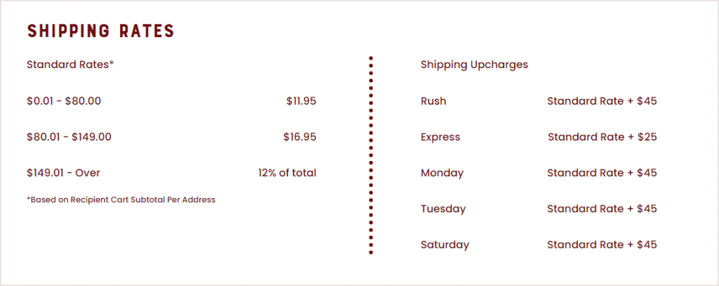Screen dimensions: 719x286
Task: Select the Shipping Upcharges heading
Action: click(x=474, y=65)
